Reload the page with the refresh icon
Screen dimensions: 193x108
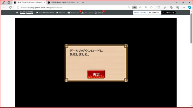click(11, 7)
